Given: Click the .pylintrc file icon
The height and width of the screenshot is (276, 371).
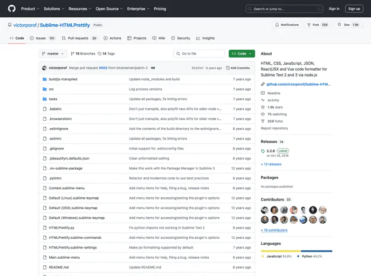Looking at the screenshot, I should (45, 178).
